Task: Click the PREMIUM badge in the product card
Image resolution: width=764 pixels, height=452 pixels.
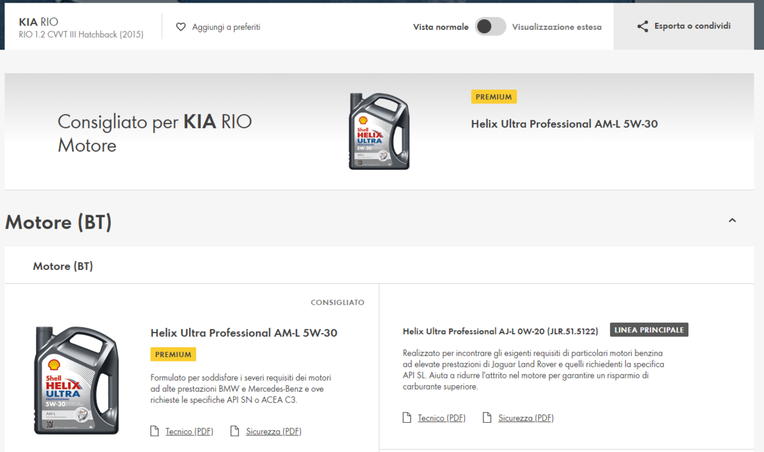Action: point(173,355)
